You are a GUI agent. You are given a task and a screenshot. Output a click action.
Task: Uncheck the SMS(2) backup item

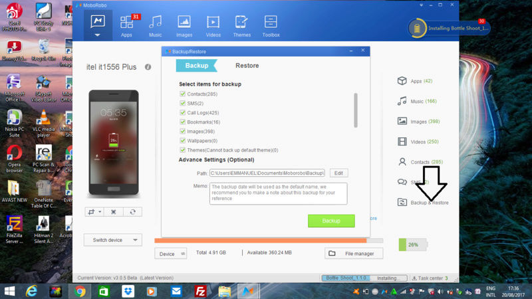click(182, 103)
